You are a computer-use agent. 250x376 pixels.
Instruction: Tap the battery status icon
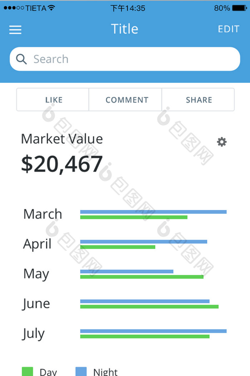239,8
